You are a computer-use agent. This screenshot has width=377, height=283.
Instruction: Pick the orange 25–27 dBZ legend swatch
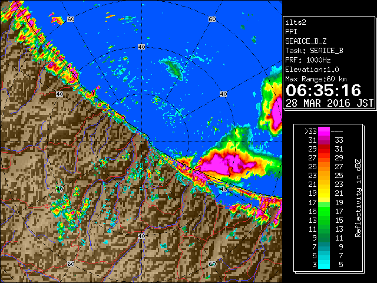[324, 167]
